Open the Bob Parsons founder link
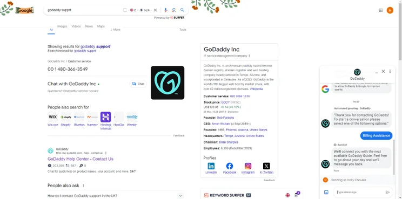402x199 pixels. coord(226,118)
